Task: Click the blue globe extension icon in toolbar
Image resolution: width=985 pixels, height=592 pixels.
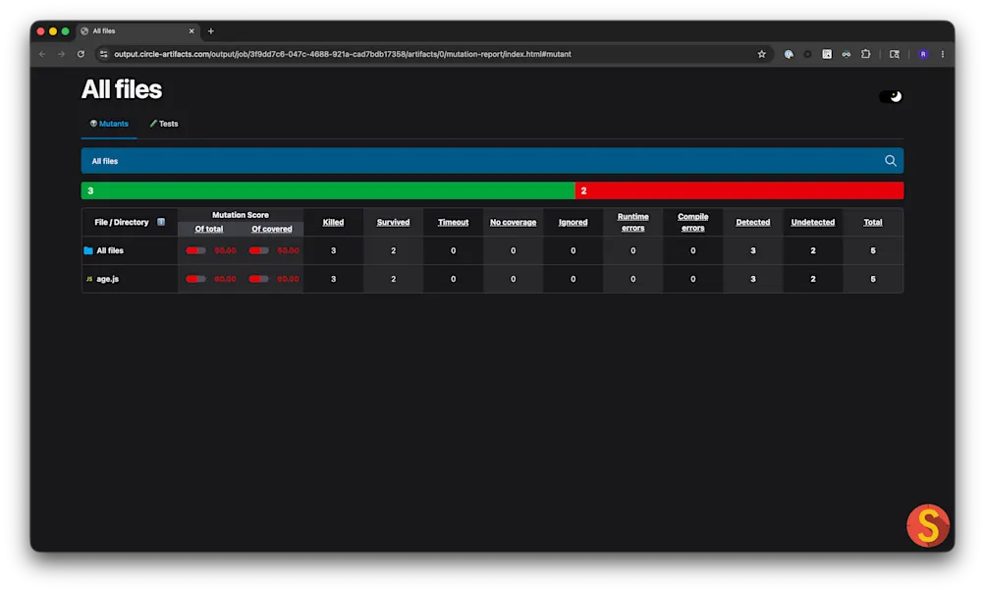Action: coord(789,54)
